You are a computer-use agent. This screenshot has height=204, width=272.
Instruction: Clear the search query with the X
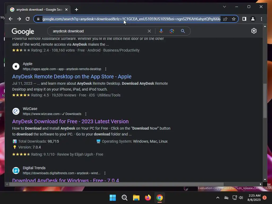pyautogui.click(x=149, y=31)
